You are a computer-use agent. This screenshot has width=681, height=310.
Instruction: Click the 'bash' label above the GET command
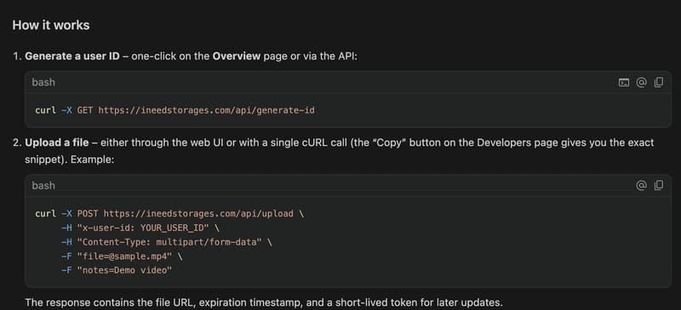[x=43, y=82]
